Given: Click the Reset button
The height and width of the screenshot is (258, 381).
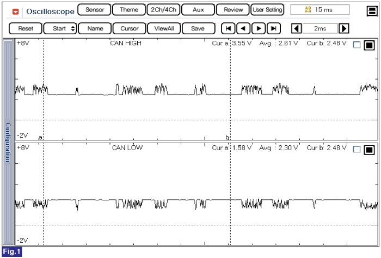Looking at the screenshot, I should click(26, 28).
